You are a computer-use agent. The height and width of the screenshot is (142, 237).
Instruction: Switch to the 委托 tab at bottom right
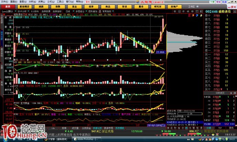pyautogui.click(x=231, y=128)
